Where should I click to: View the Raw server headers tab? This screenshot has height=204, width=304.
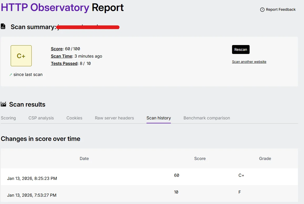[x=114, y=118]
